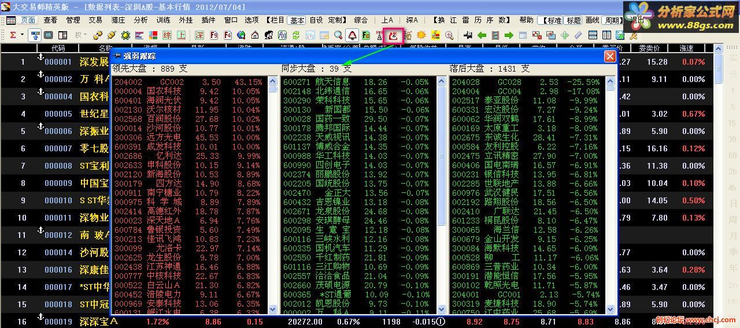Toggle the 周期 period toolbar button

[613, 20]
